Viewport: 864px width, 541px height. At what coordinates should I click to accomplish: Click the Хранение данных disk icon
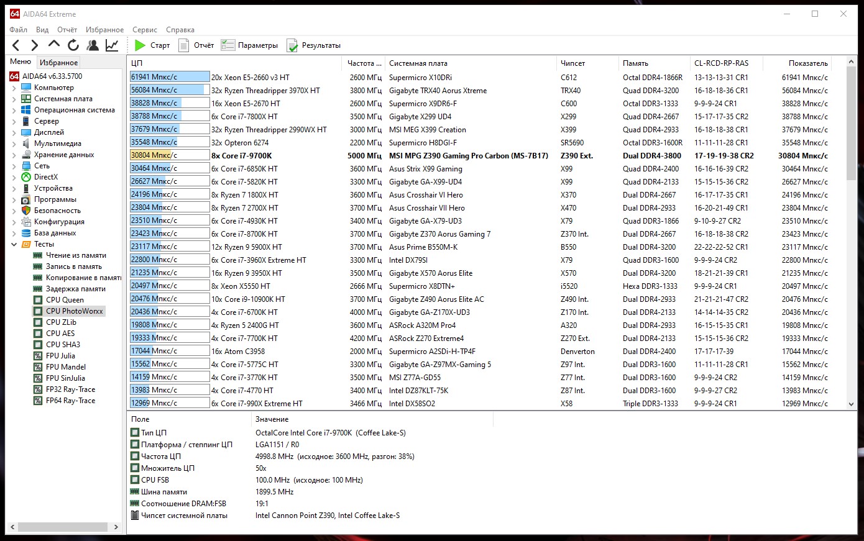pos(26,155)
